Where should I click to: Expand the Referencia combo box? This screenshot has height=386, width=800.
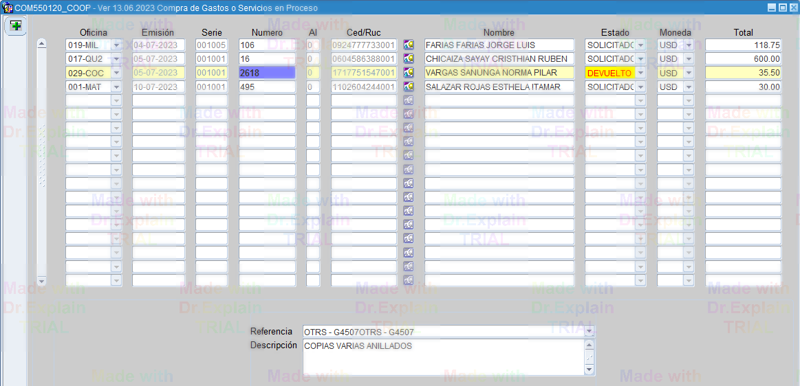(x=589, y=332)
